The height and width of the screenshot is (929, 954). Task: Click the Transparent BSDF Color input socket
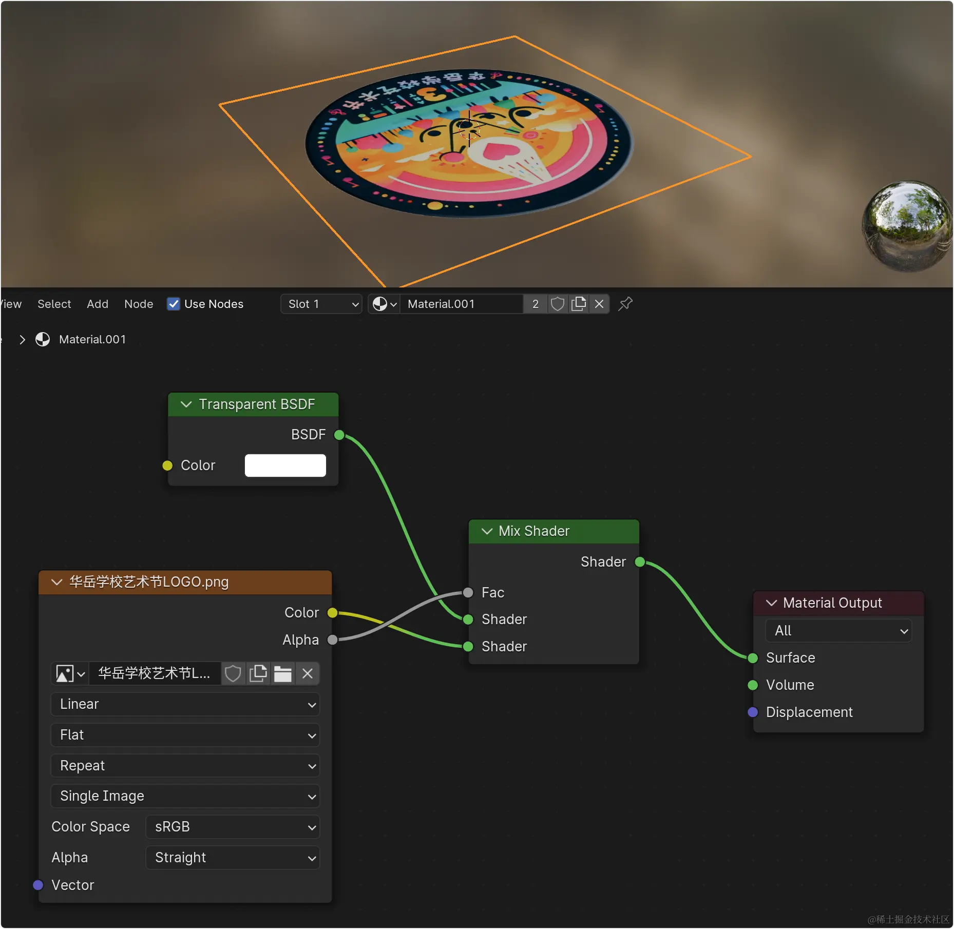point(167,466)
